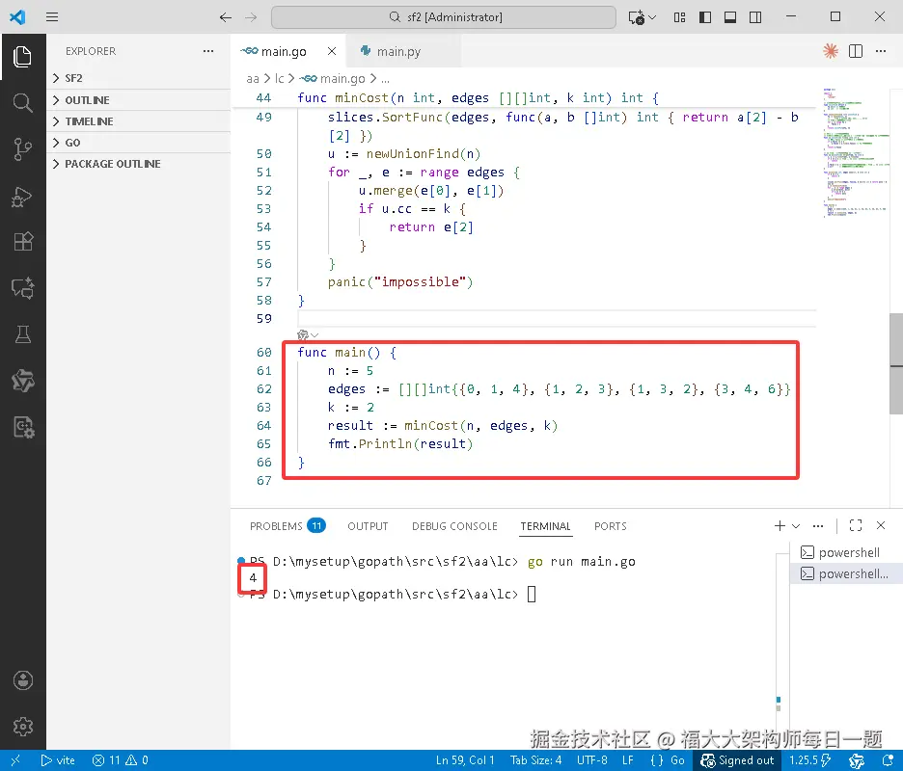Viewport: 903px width, 771px height.
Task: Select the second powershell terminal entry
Action: point(845,573)
